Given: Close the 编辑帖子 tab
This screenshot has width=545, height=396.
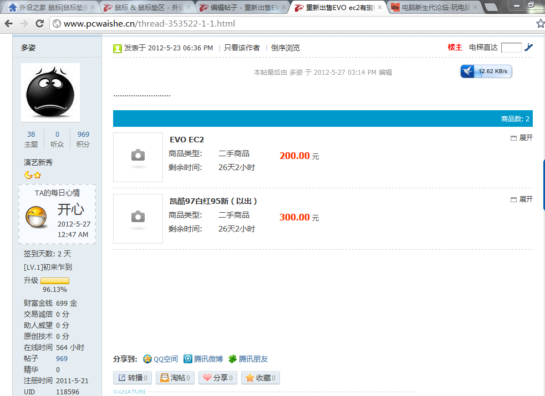Looking at the screenshot, I should (x=284, y=7).
